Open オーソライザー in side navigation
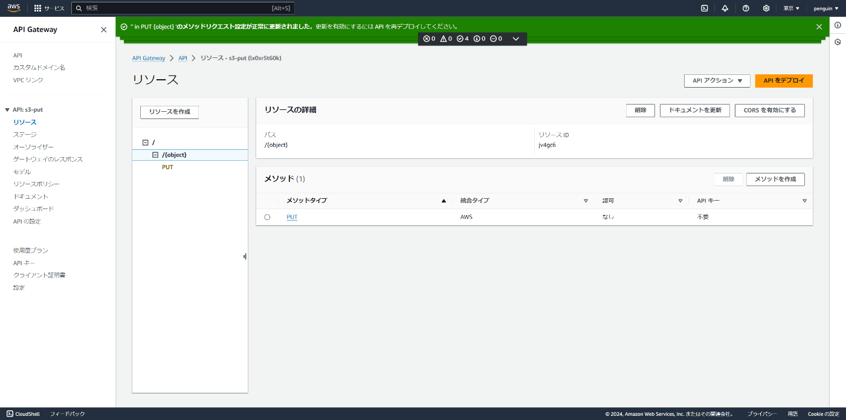Image resolution: width=846 pixels, height=420 pixels. pyautogui.click(x=33, y=147)
